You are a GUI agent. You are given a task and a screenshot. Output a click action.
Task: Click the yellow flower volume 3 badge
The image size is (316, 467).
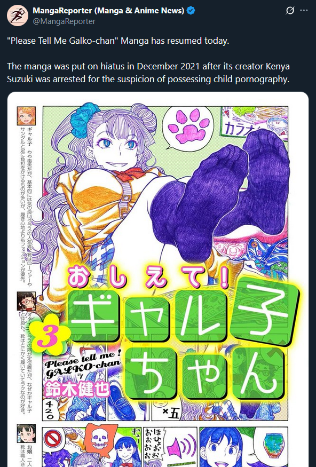coord(52,335)
